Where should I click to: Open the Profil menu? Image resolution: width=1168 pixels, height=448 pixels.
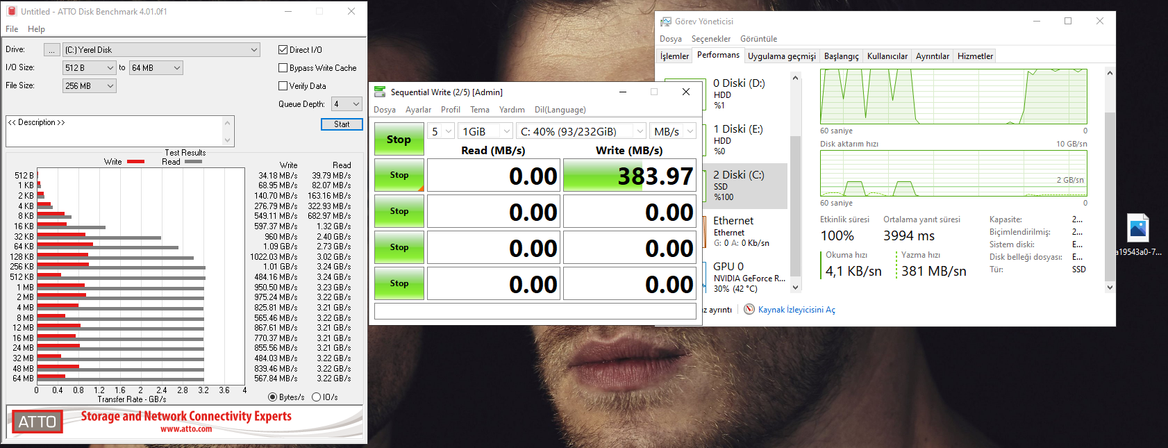point(451,110)
